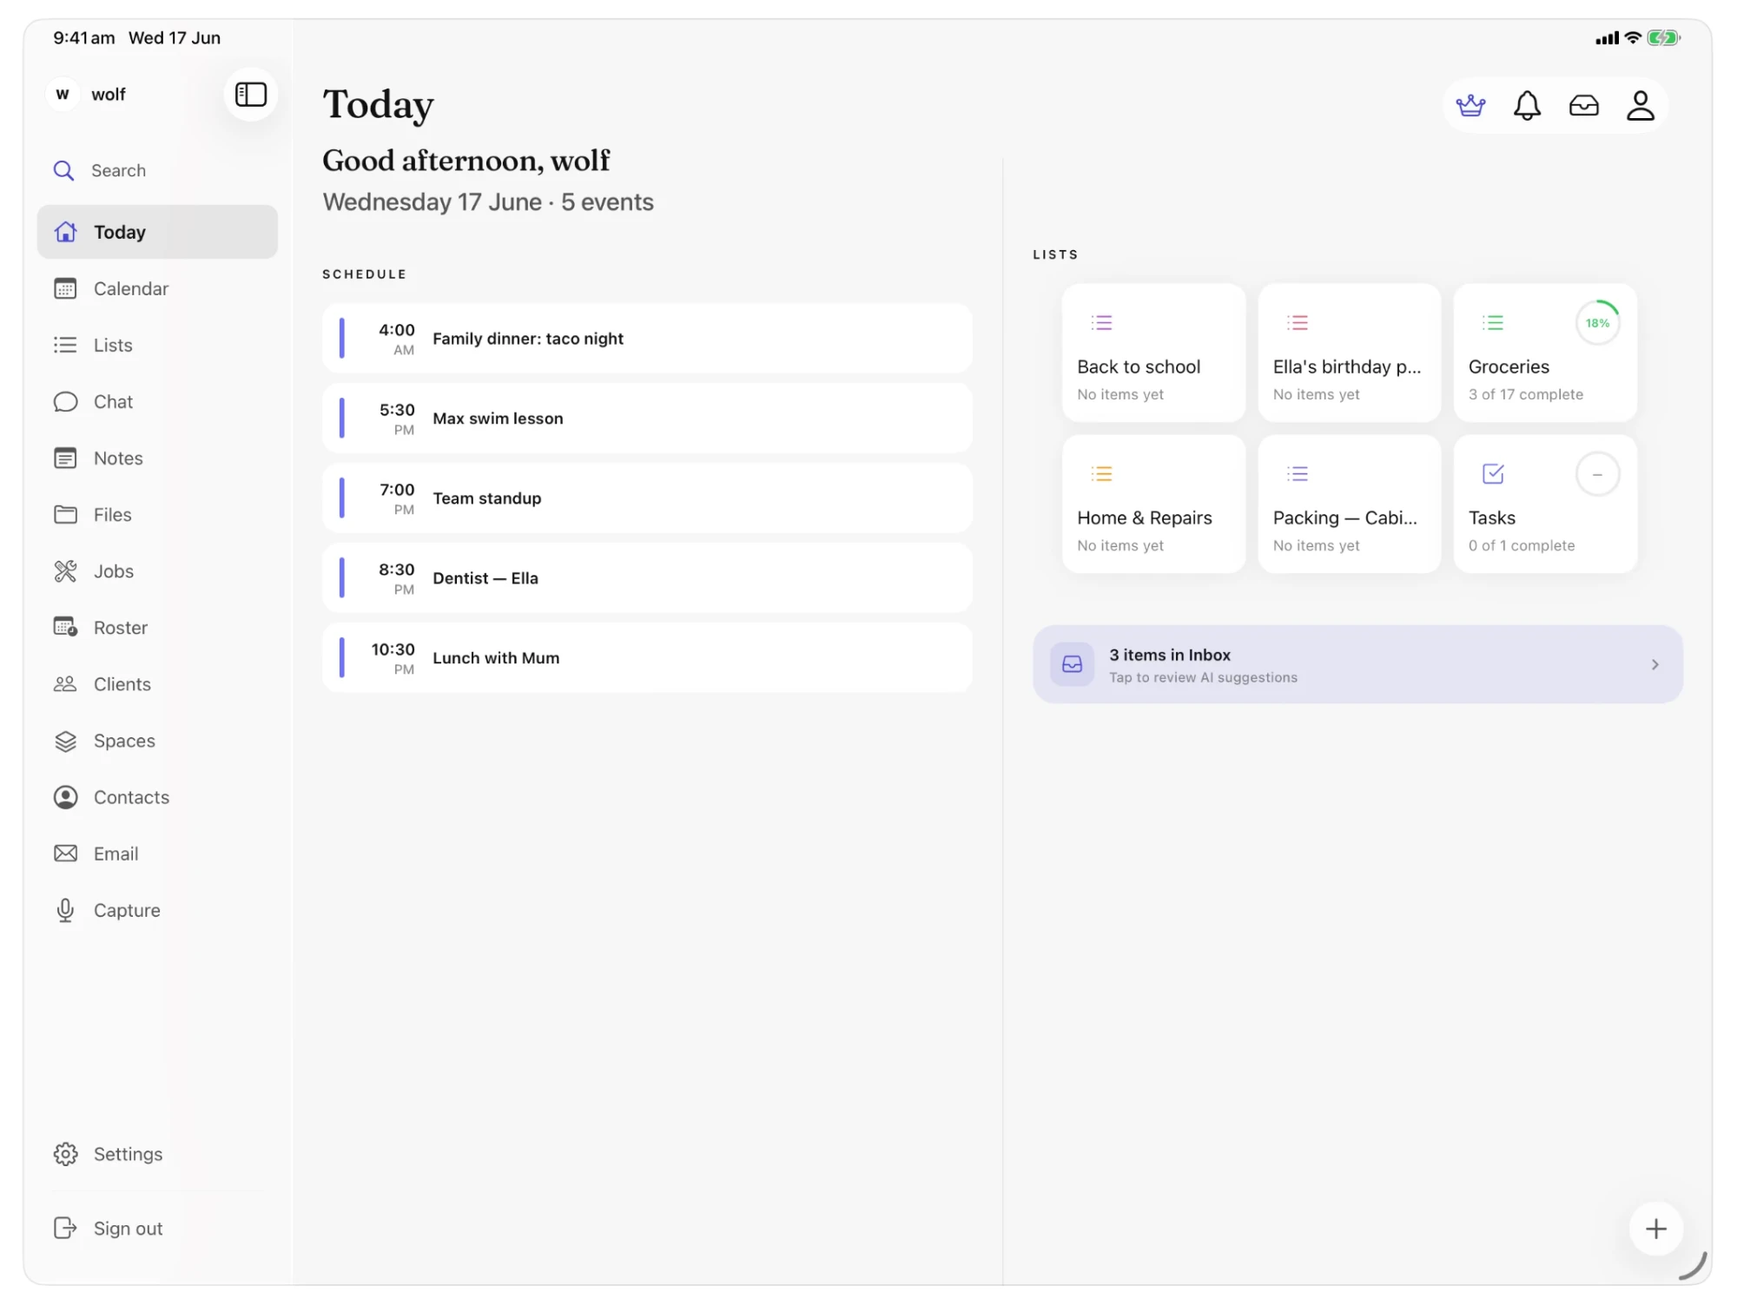The width and height of the screenshot is (1737, 1299).
Task: Open the wolf account avatar
Action: (63, 94)
